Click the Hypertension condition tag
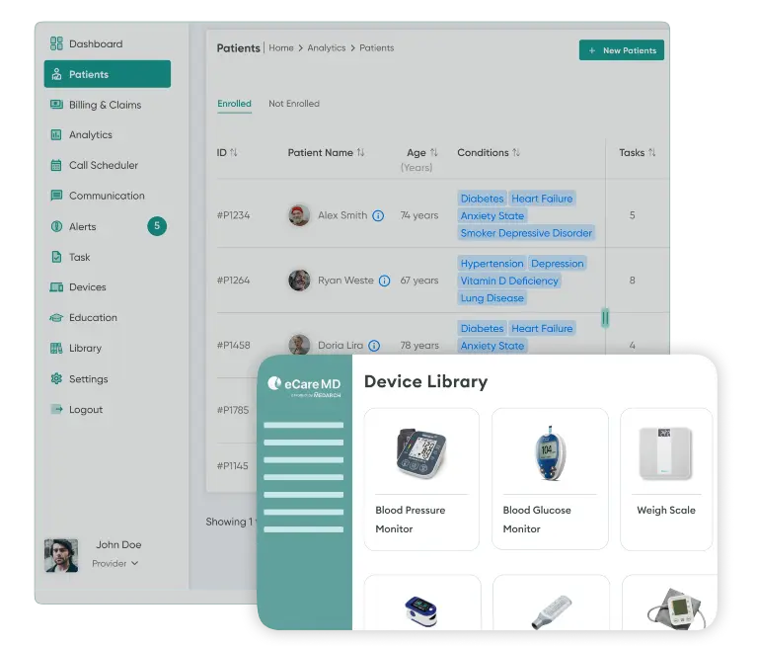Viewport: 757px width, 646px height. click(x=492, y=264)
